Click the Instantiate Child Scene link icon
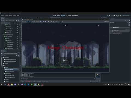Screen dimensions: 131x98 tap(4, 21)
